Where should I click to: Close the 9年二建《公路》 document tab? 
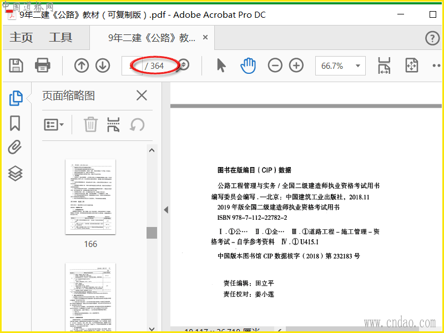(x=205, y=37)
